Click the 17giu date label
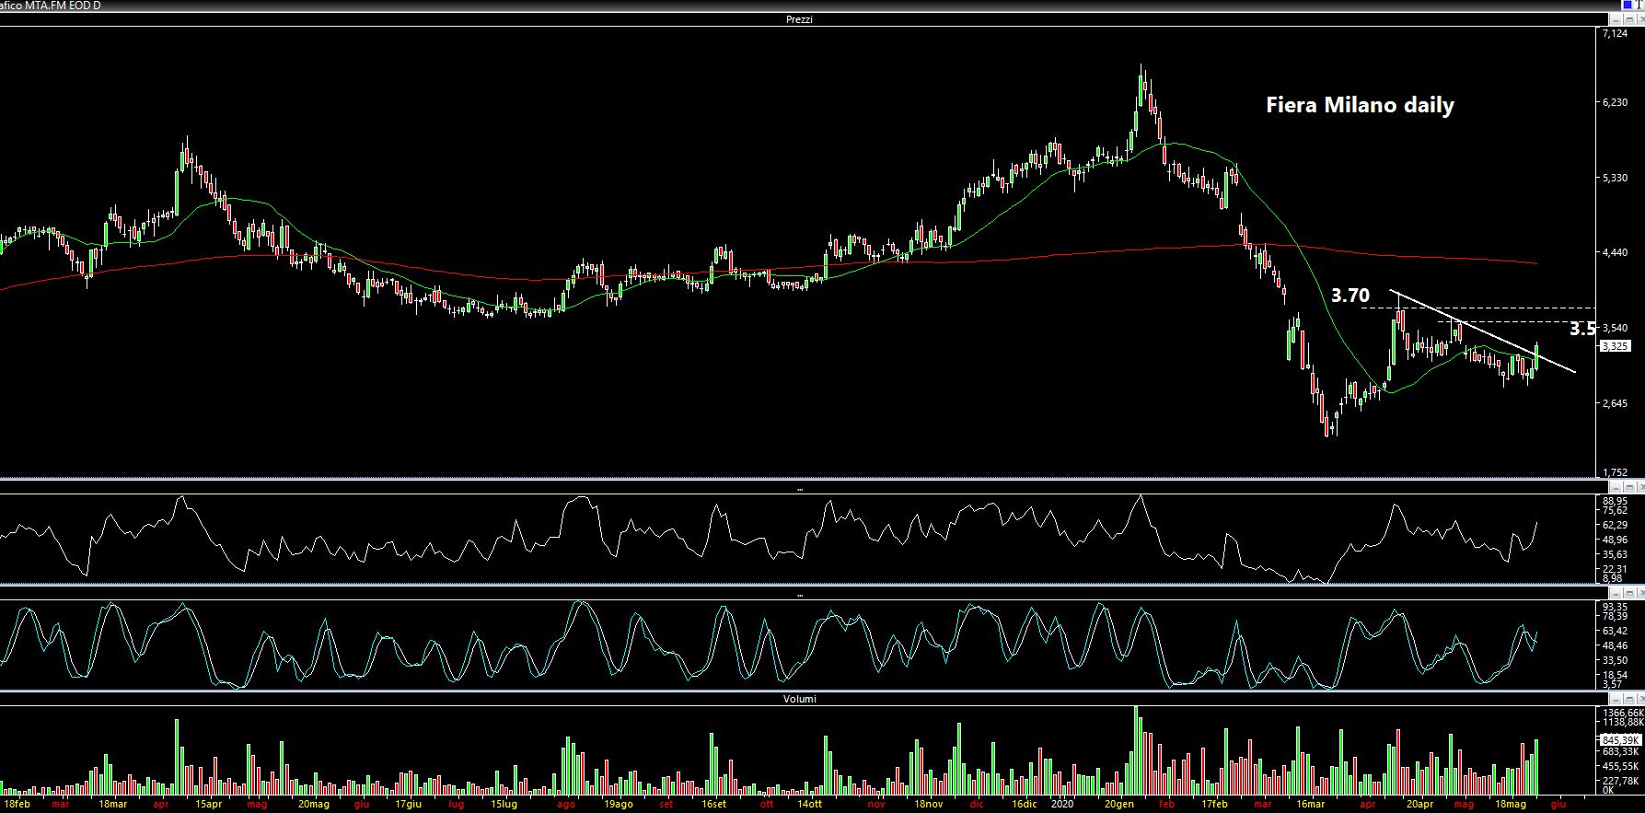Image resolution: width=1645 pixels, height=813 pixels. 408,805
